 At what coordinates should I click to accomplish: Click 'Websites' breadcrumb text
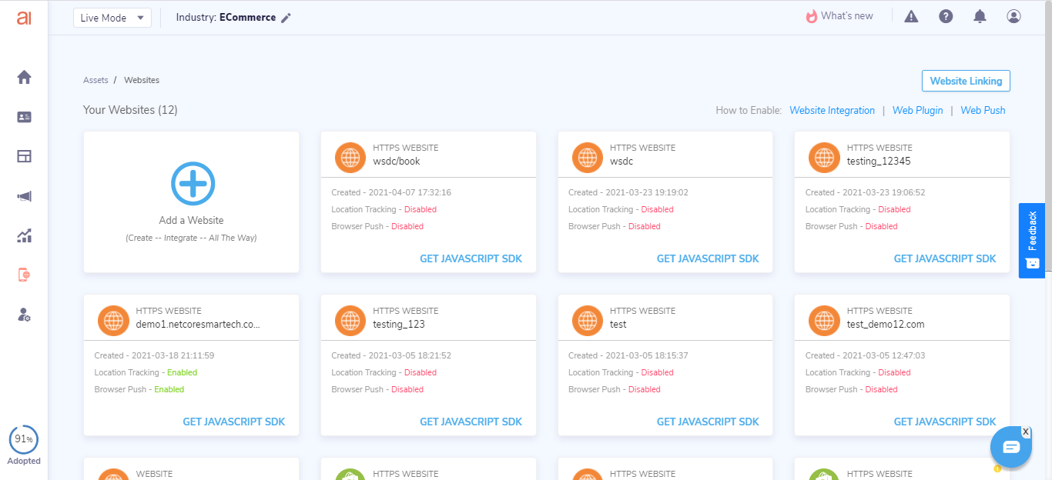(142, 80)
